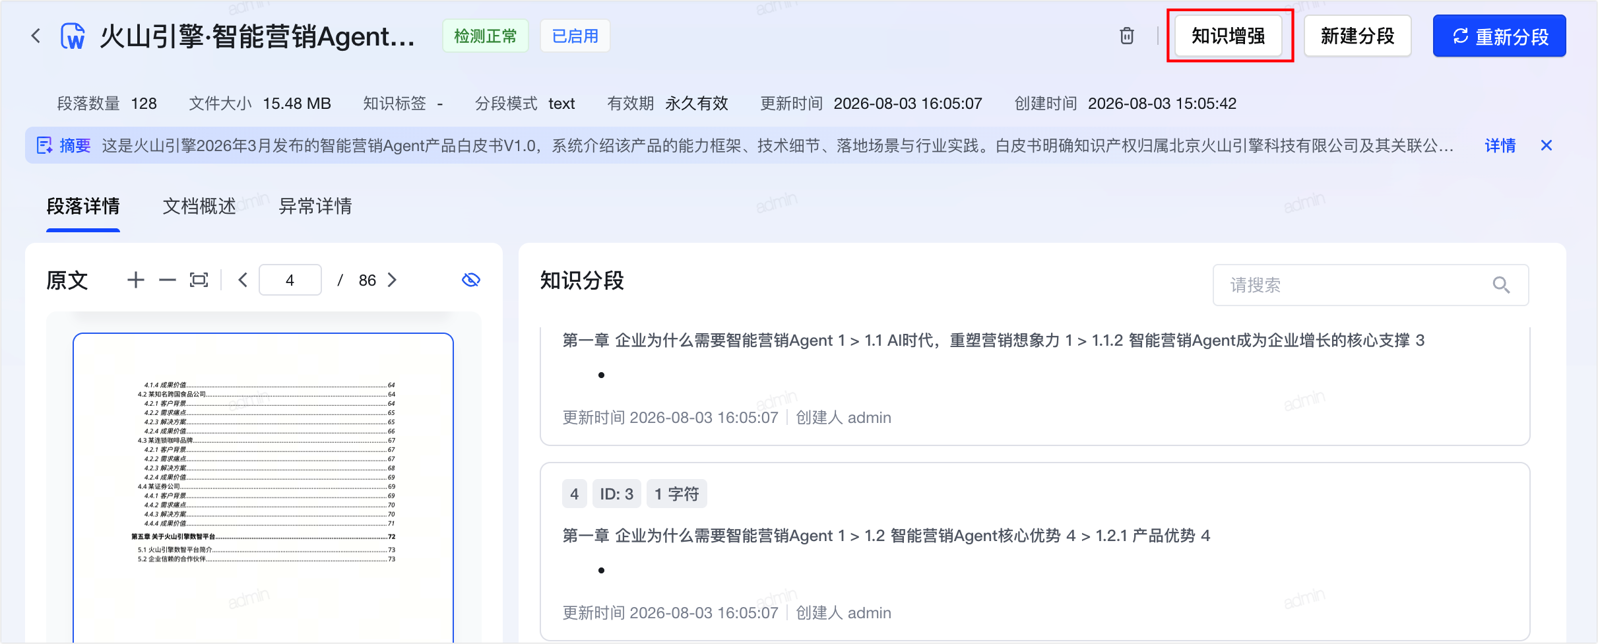Image resolution: width=1598 pixels, height=644 pixels.
Task: Go to previous page of original
Action: tap(243, 280)
